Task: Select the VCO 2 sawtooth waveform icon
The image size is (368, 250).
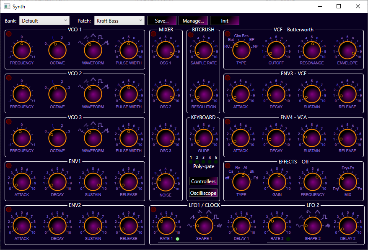Action: coord(86,81)
